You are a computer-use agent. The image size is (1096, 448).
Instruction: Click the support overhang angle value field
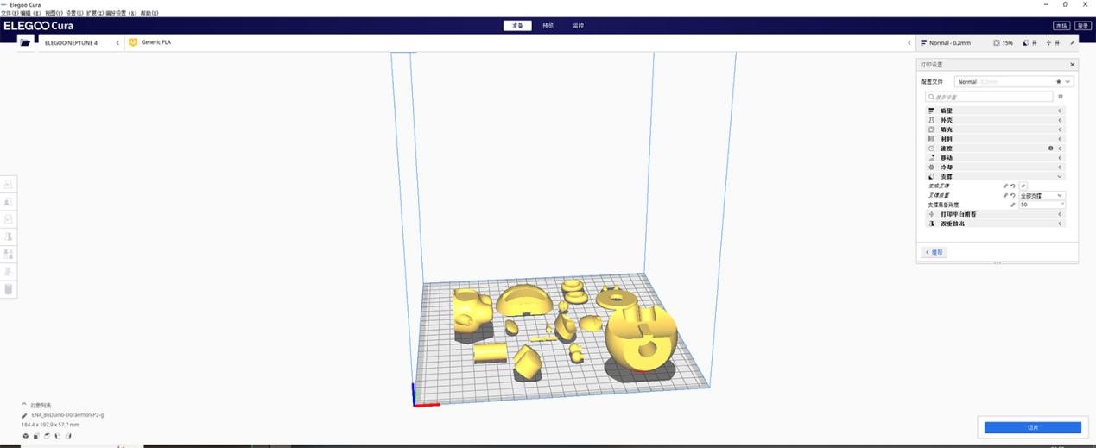pos(1042,205)
